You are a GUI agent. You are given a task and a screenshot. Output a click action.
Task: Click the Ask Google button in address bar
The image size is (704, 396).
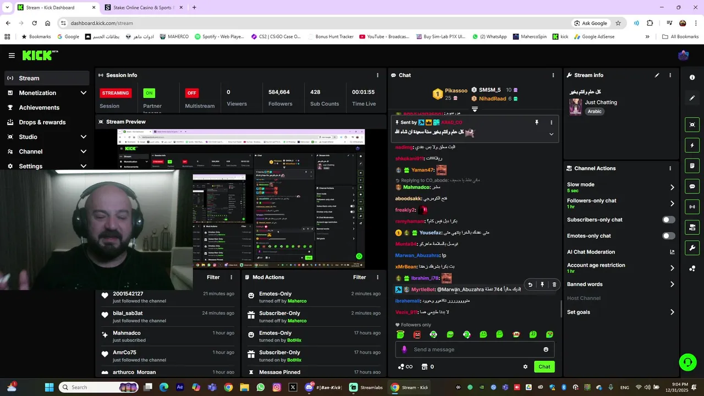coord(590,23)
